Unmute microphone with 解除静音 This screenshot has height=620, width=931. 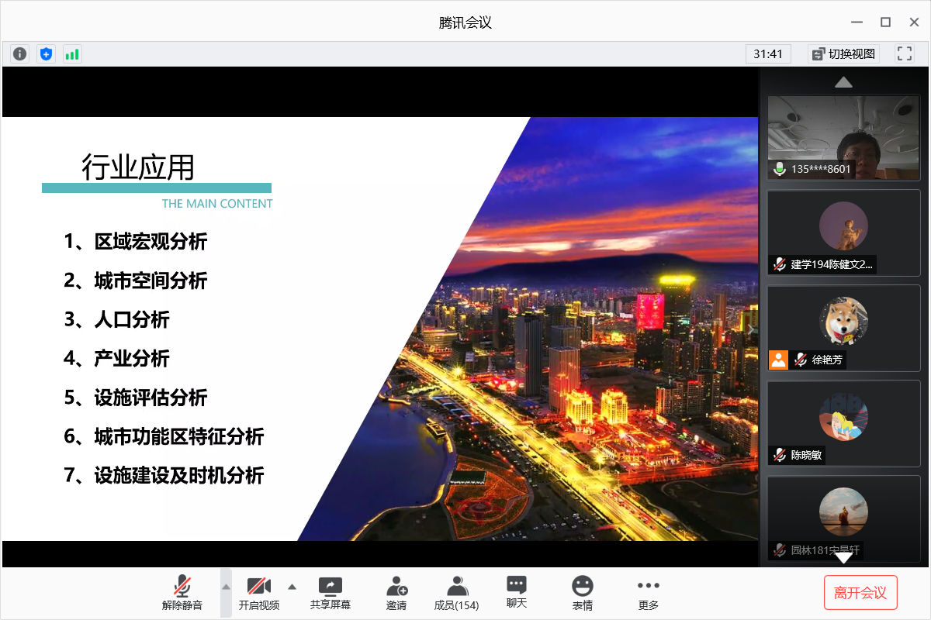tap(182, 593)
